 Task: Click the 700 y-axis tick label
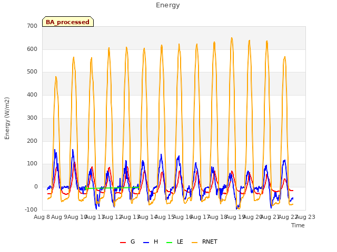click(32, 26)
